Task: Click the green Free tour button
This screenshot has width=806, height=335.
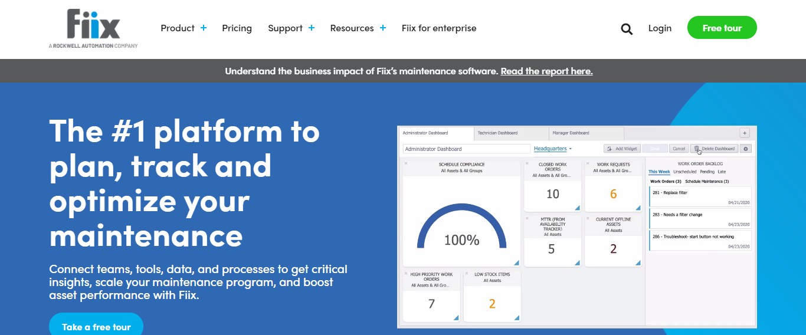Action: pos(722,28)
